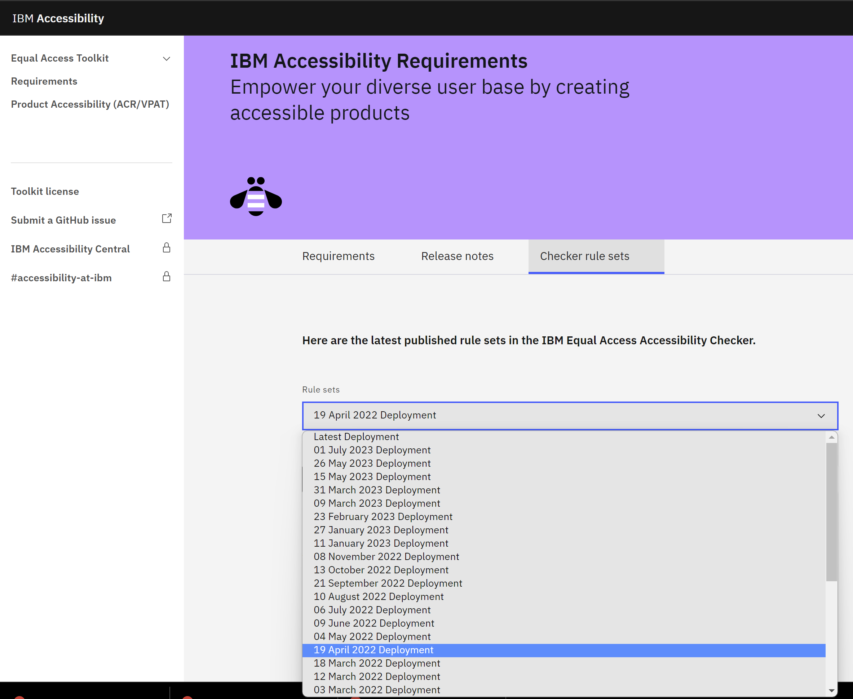Select the 01 July 2023 Deployment option
The height and width of the screenshot is (699, 853).
click(372, 450)
